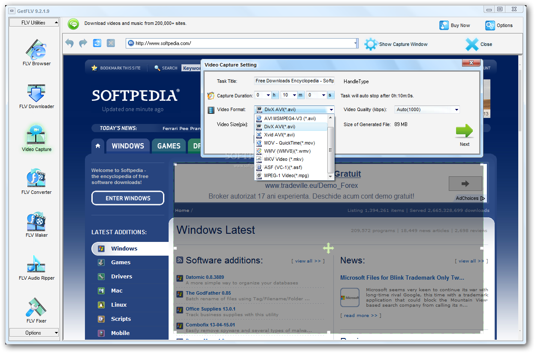535x353 pixels.
Task: Select Mac in Latest Additions
Action: [x=117, y=290]
